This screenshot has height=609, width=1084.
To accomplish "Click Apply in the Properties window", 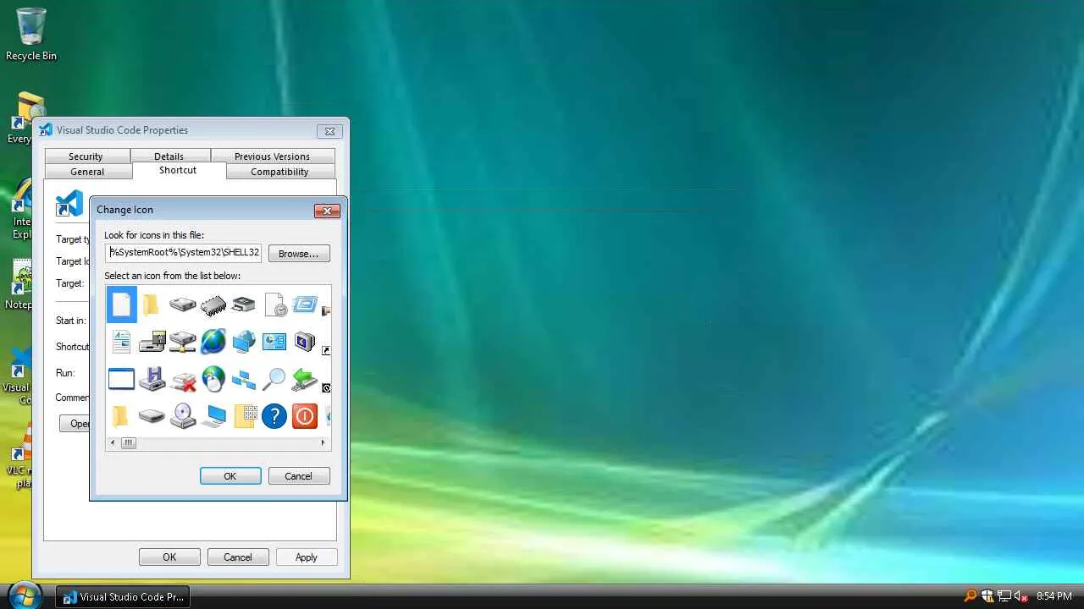I will (306, 557).
